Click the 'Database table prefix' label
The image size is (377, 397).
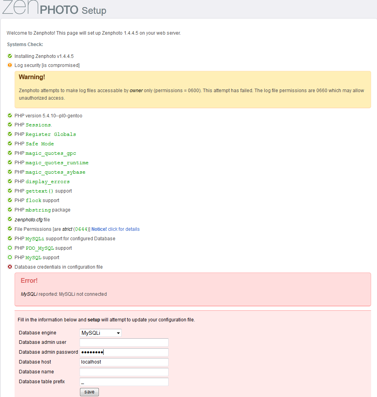42,382
